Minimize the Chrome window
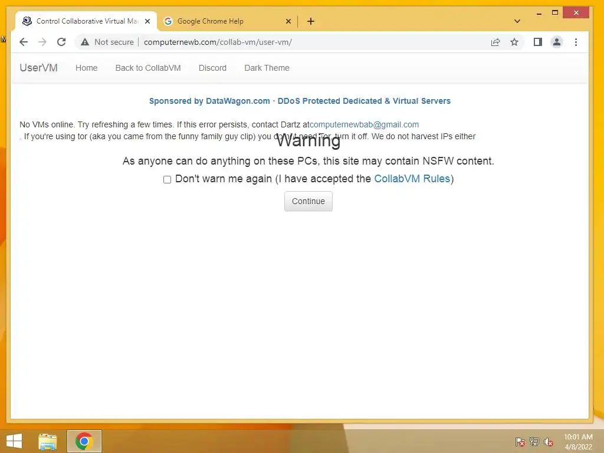Viewport: 604px width, 453px height. tap(539, 13)
